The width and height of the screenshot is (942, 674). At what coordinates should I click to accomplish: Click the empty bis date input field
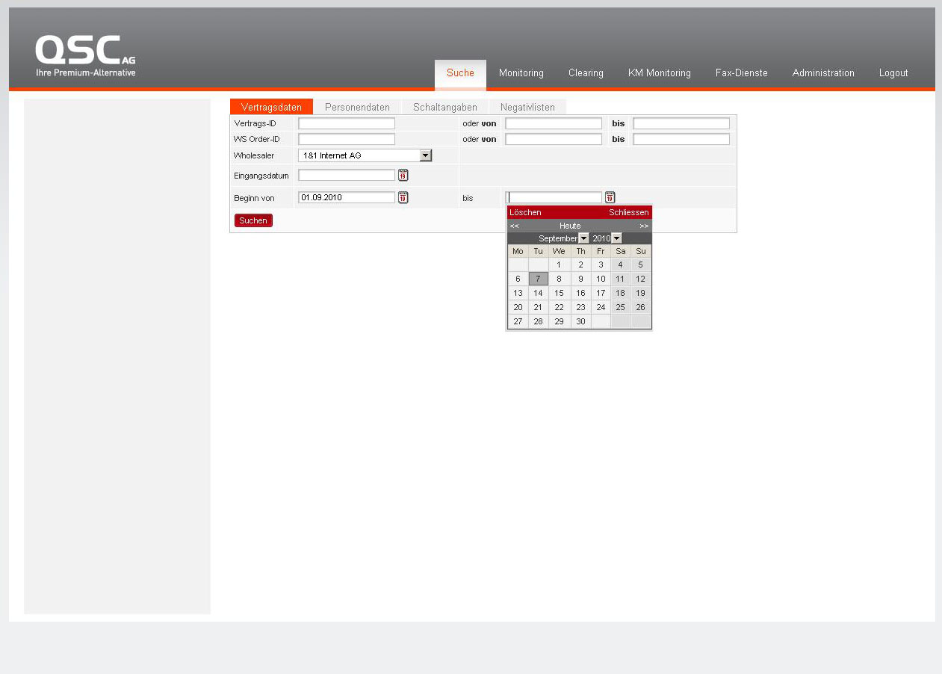[554, 197]
